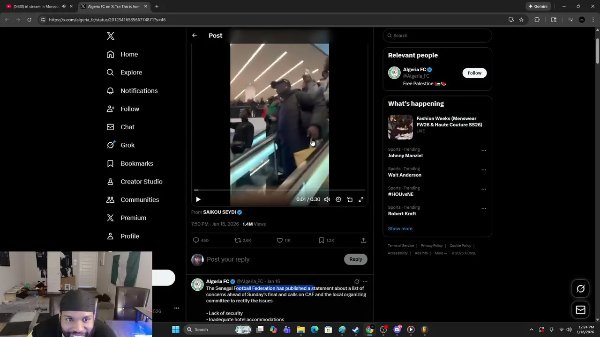
Task: Click the Reply button
Action: tap(356, 259)
